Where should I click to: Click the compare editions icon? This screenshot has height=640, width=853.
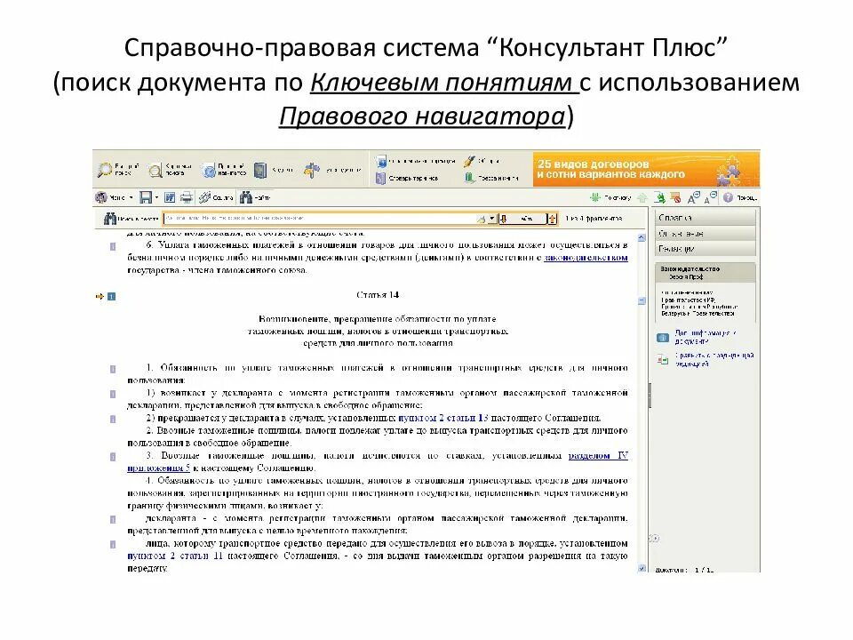click(663, 359)
